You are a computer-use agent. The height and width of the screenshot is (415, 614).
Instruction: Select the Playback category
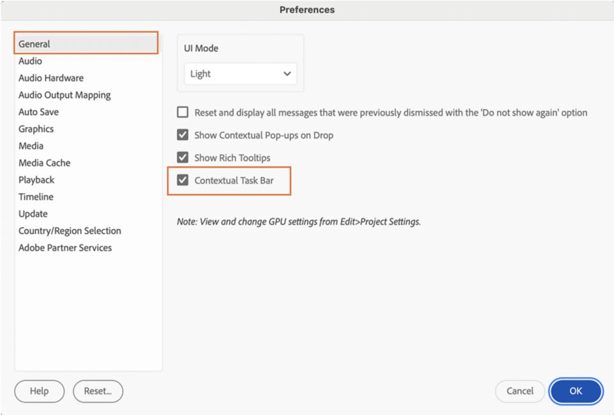pos(36,180)
